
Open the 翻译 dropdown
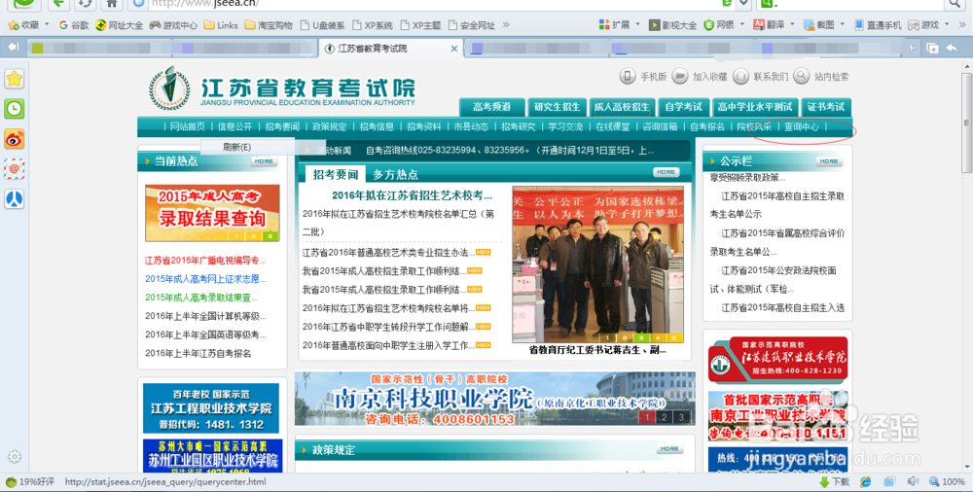click(792, 25)
